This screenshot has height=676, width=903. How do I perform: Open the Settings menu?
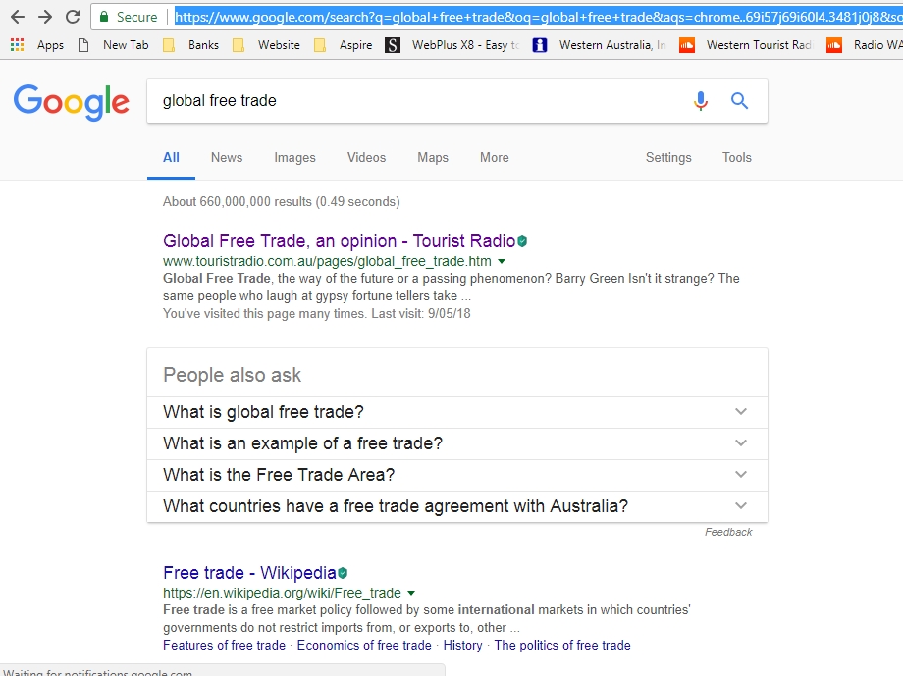668,158
